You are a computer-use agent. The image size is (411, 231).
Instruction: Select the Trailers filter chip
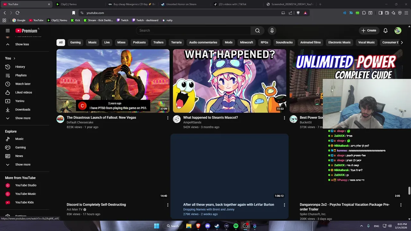[158, 42]
